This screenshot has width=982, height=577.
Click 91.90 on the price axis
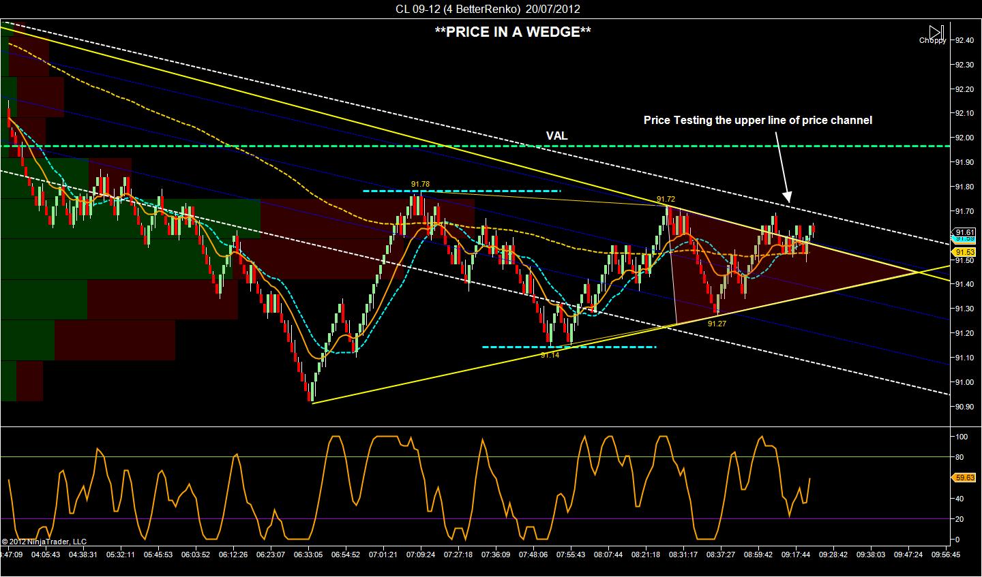coord(964,162)
